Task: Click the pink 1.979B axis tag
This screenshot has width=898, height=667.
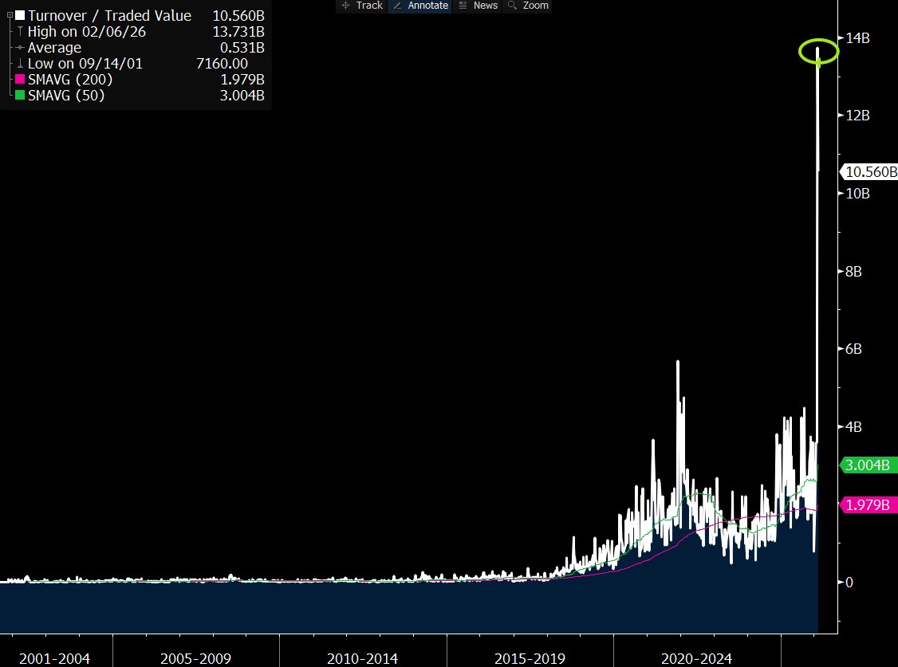Action: click(x=867, y=505)
